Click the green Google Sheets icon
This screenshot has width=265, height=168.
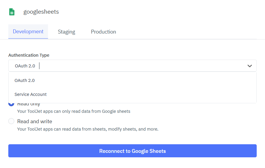12,12
